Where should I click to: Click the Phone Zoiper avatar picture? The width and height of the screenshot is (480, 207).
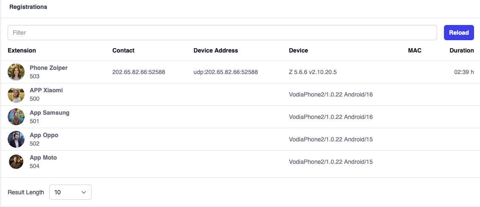16,72
